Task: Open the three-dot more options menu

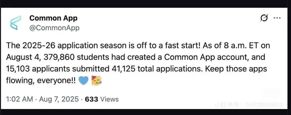Action: pos(277,18)
